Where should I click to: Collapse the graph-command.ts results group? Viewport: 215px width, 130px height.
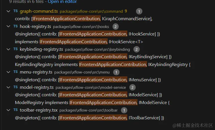8,11
